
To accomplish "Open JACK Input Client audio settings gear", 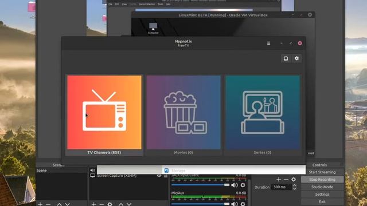I will tap(243, 185).
